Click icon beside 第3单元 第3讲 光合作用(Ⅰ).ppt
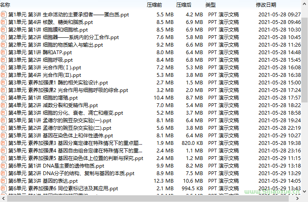Image resolution: width=308 pixels, height=202 pixels. point(3,68)
